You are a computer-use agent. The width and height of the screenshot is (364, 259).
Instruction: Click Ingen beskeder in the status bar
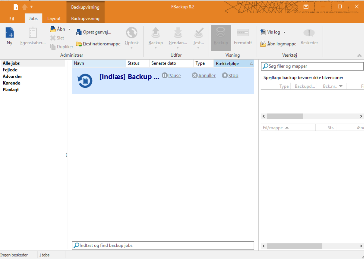tap(14, 255)
